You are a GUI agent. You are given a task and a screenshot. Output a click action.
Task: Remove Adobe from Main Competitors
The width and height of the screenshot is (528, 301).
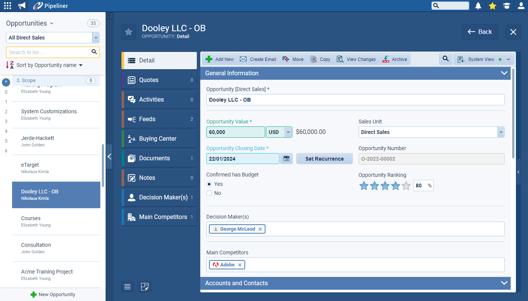pyautogui.click(x=240, y=265)
